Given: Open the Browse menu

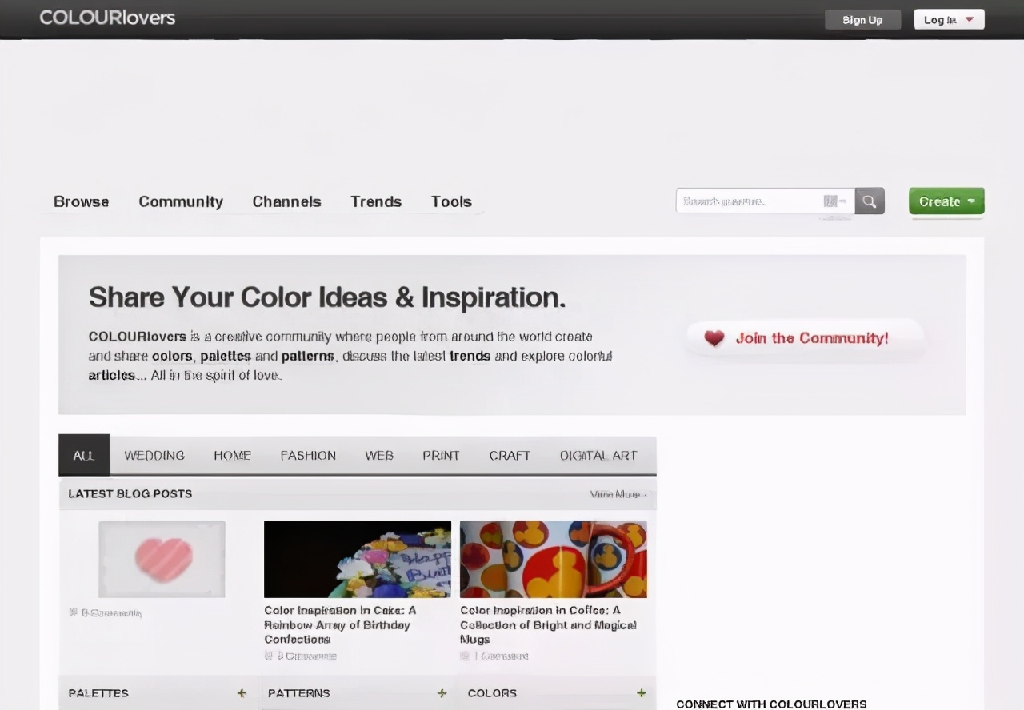Looking at the screenshot, I should pos(81,201).
